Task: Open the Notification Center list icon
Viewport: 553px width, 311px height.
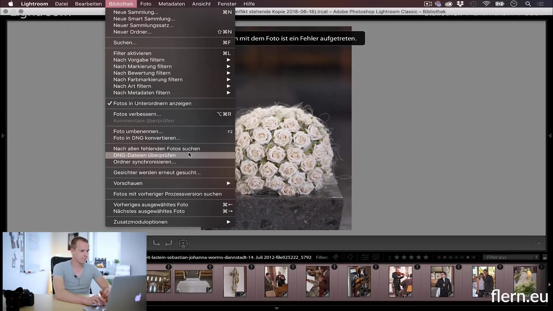Action: coord(540,4)
